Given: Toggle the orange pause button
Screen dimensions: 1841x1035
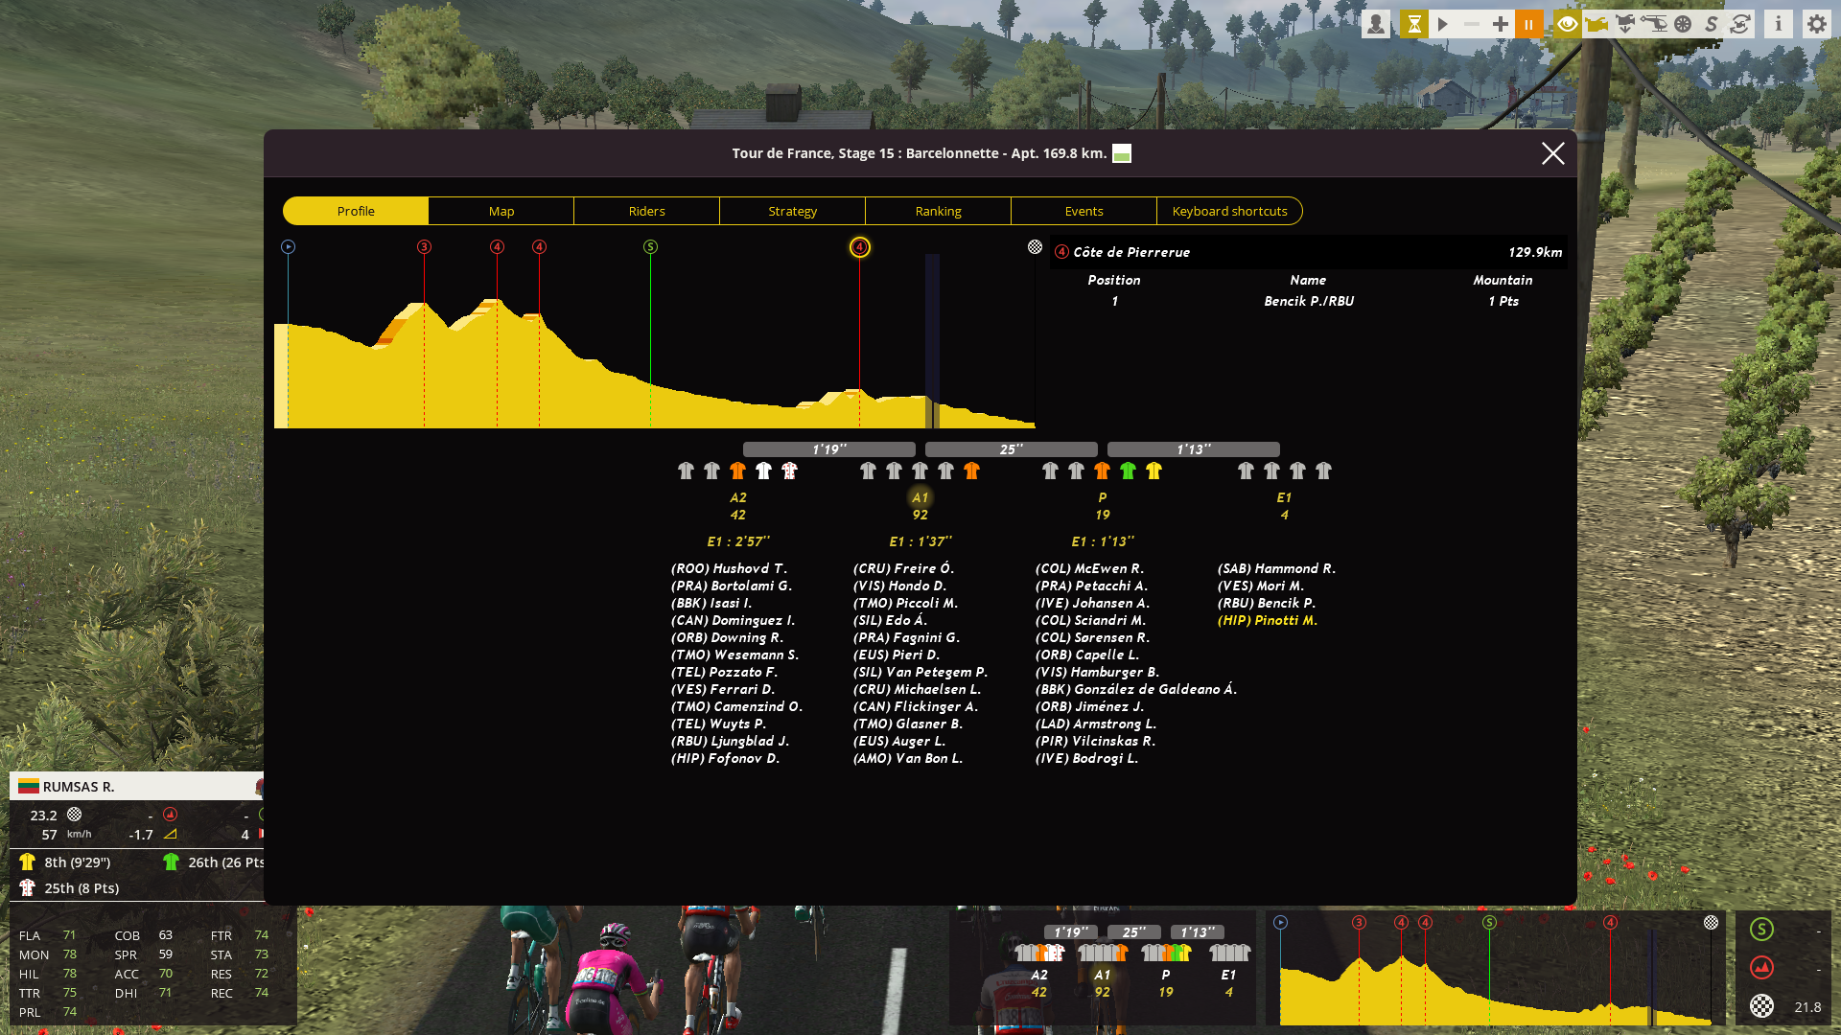Looking at the screenshot, I should 1528,24.
